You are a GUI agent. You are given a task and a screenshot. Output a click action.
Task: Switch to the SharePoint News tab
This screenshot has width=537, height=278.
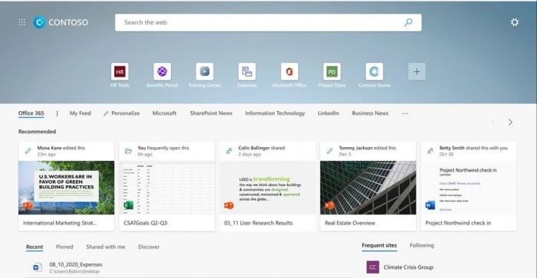(x=211, y=113)
